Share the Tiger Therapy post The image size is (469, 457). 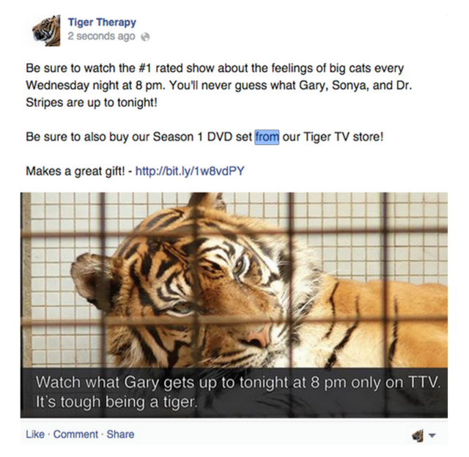tap(120, 434)
